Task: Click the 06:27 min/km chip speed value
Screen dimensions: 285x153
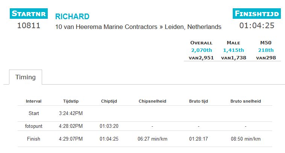Action: click(x=152, y=139)
